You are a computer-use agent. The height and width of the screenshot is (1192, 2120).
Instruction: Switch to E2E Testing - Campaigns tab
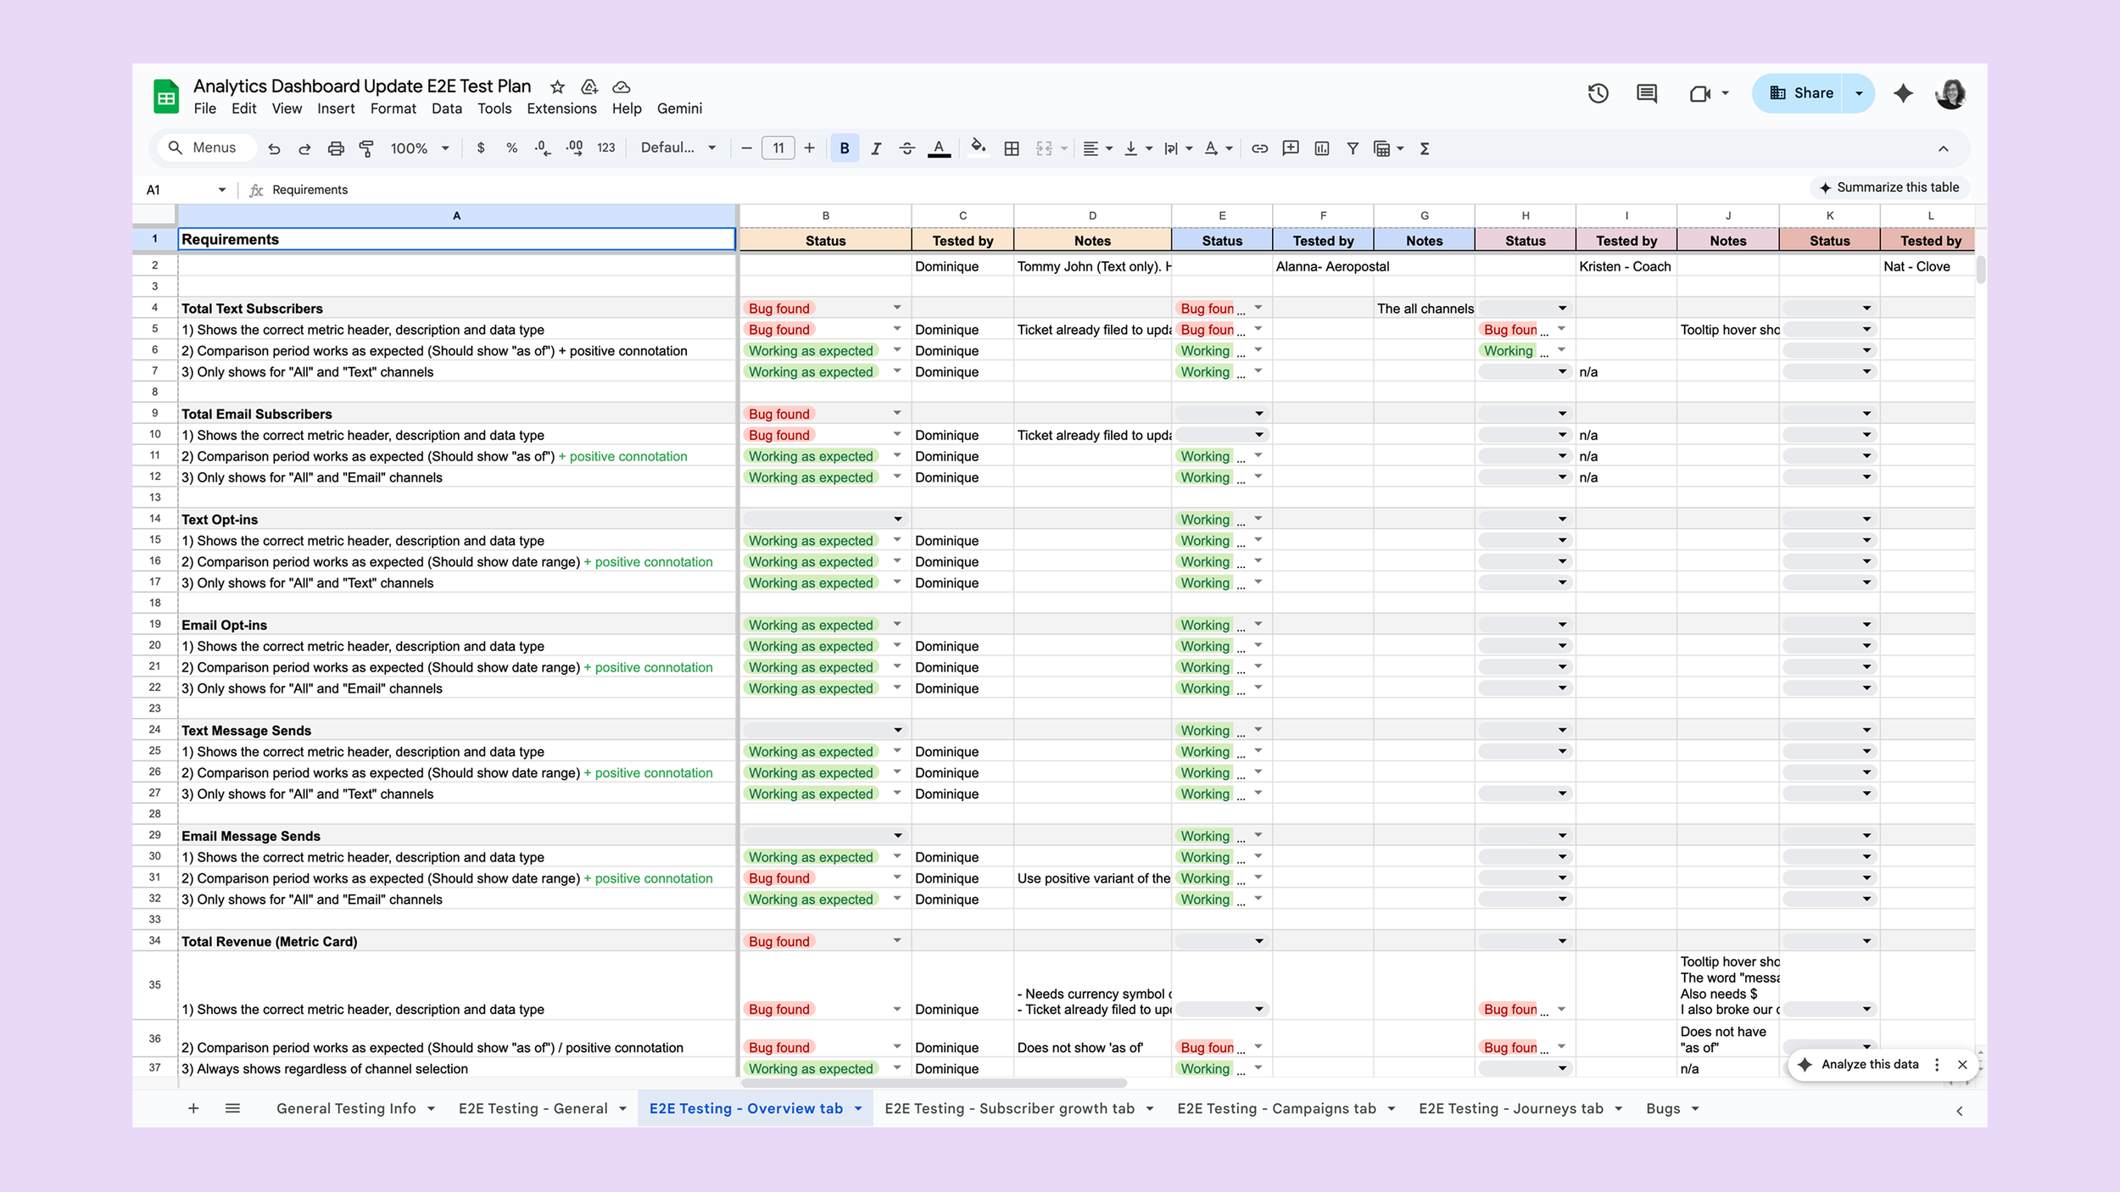pyautogui.click(x=1275, y=1108)
